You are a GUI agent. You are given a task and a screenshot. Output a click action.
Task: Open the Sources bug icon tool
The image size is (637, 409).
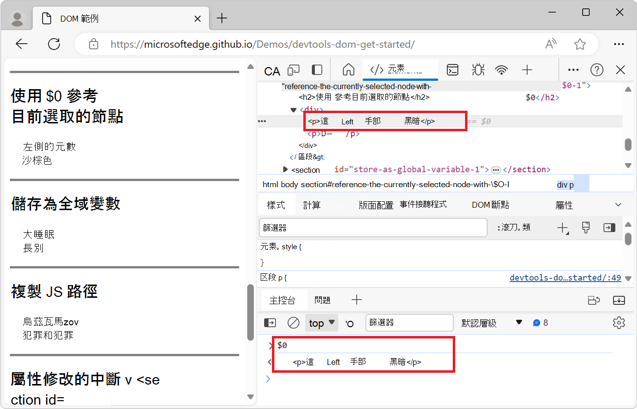coord(478,70)
